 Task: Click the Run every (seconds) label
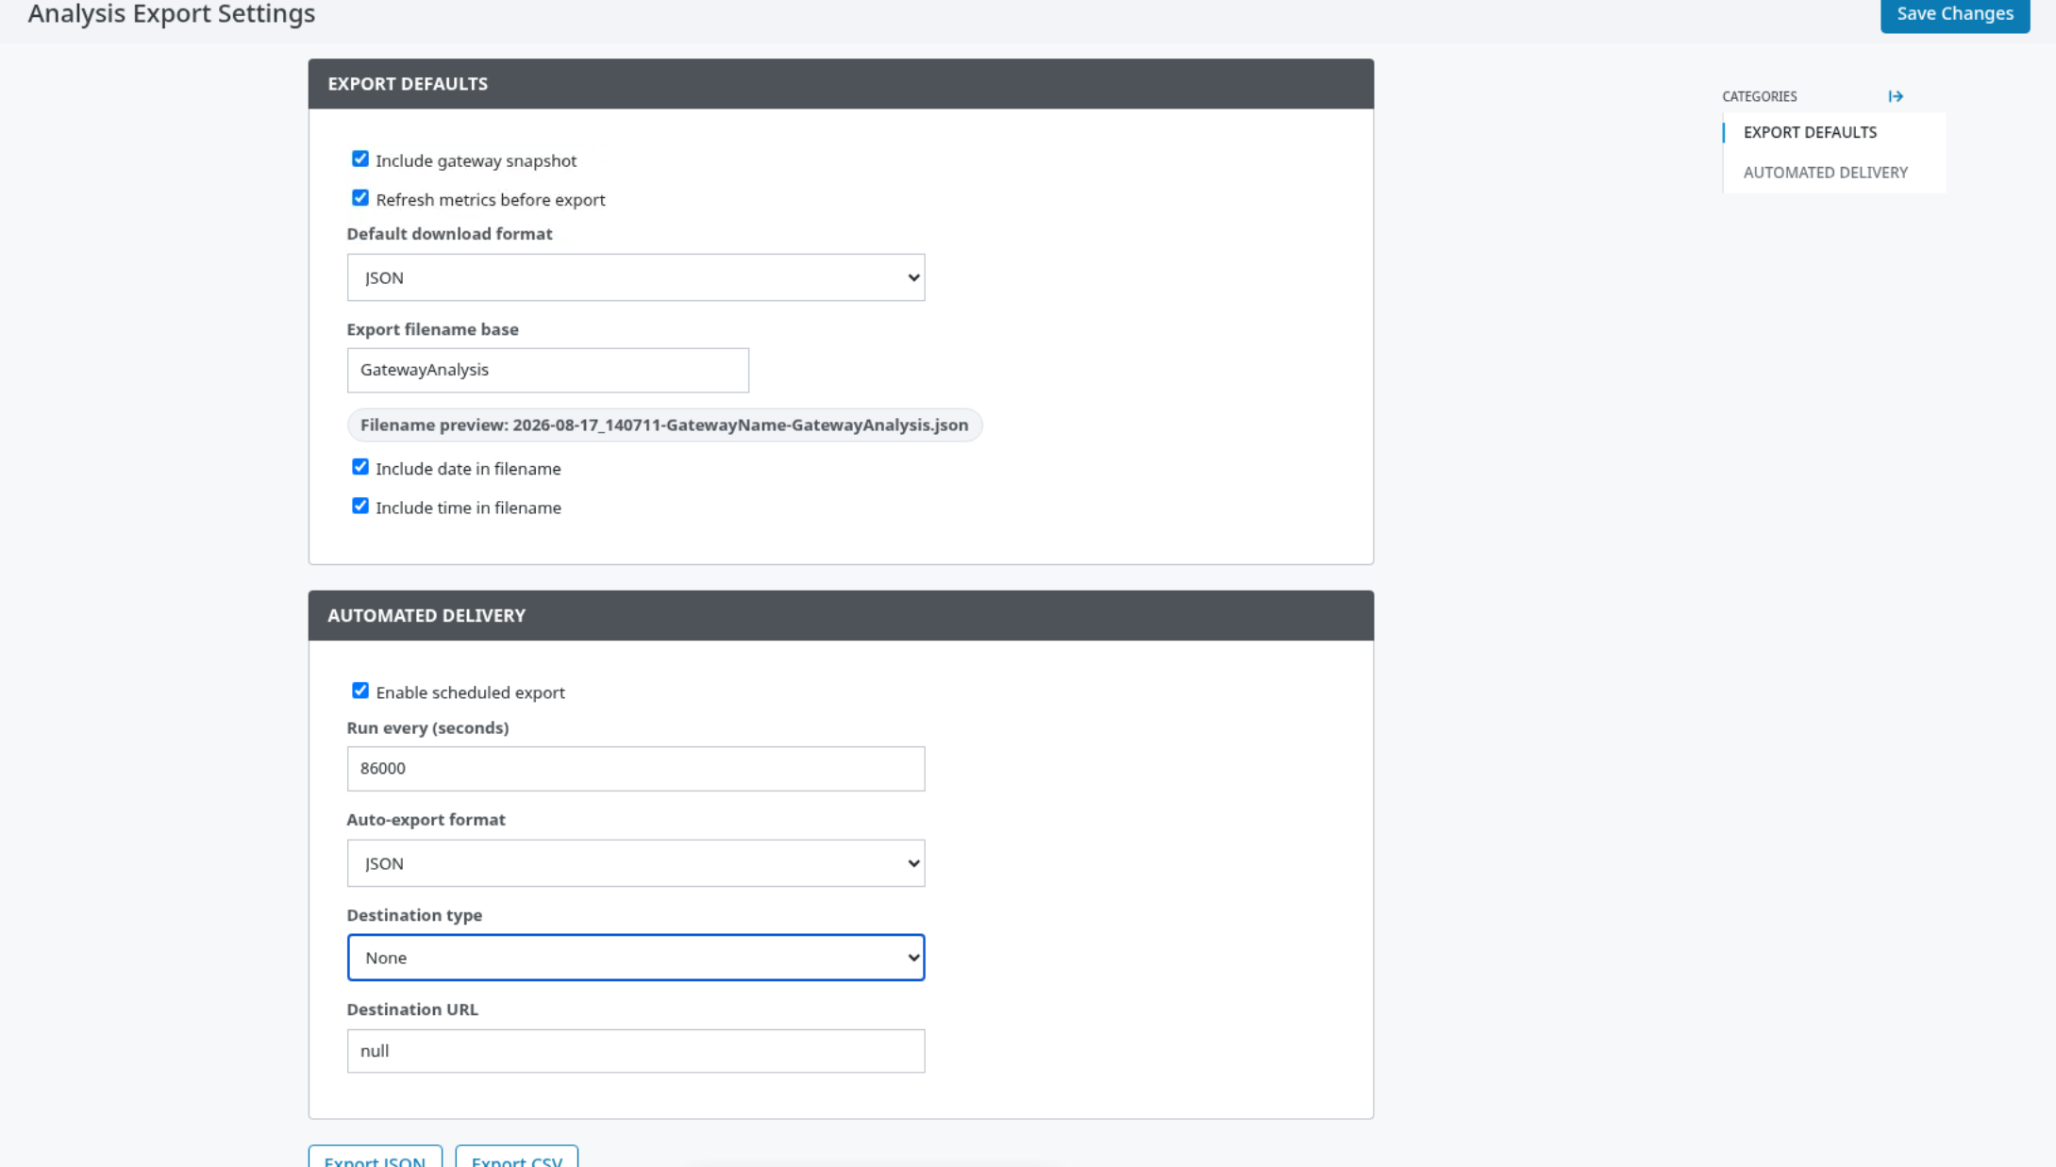(x=427, y=728)
